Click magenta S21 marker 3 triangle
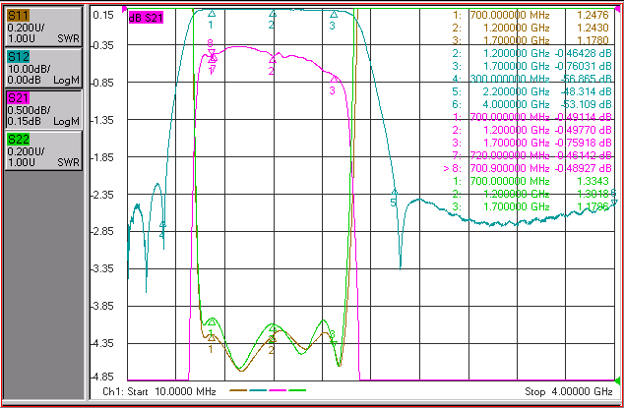 [x=334, y=79]
